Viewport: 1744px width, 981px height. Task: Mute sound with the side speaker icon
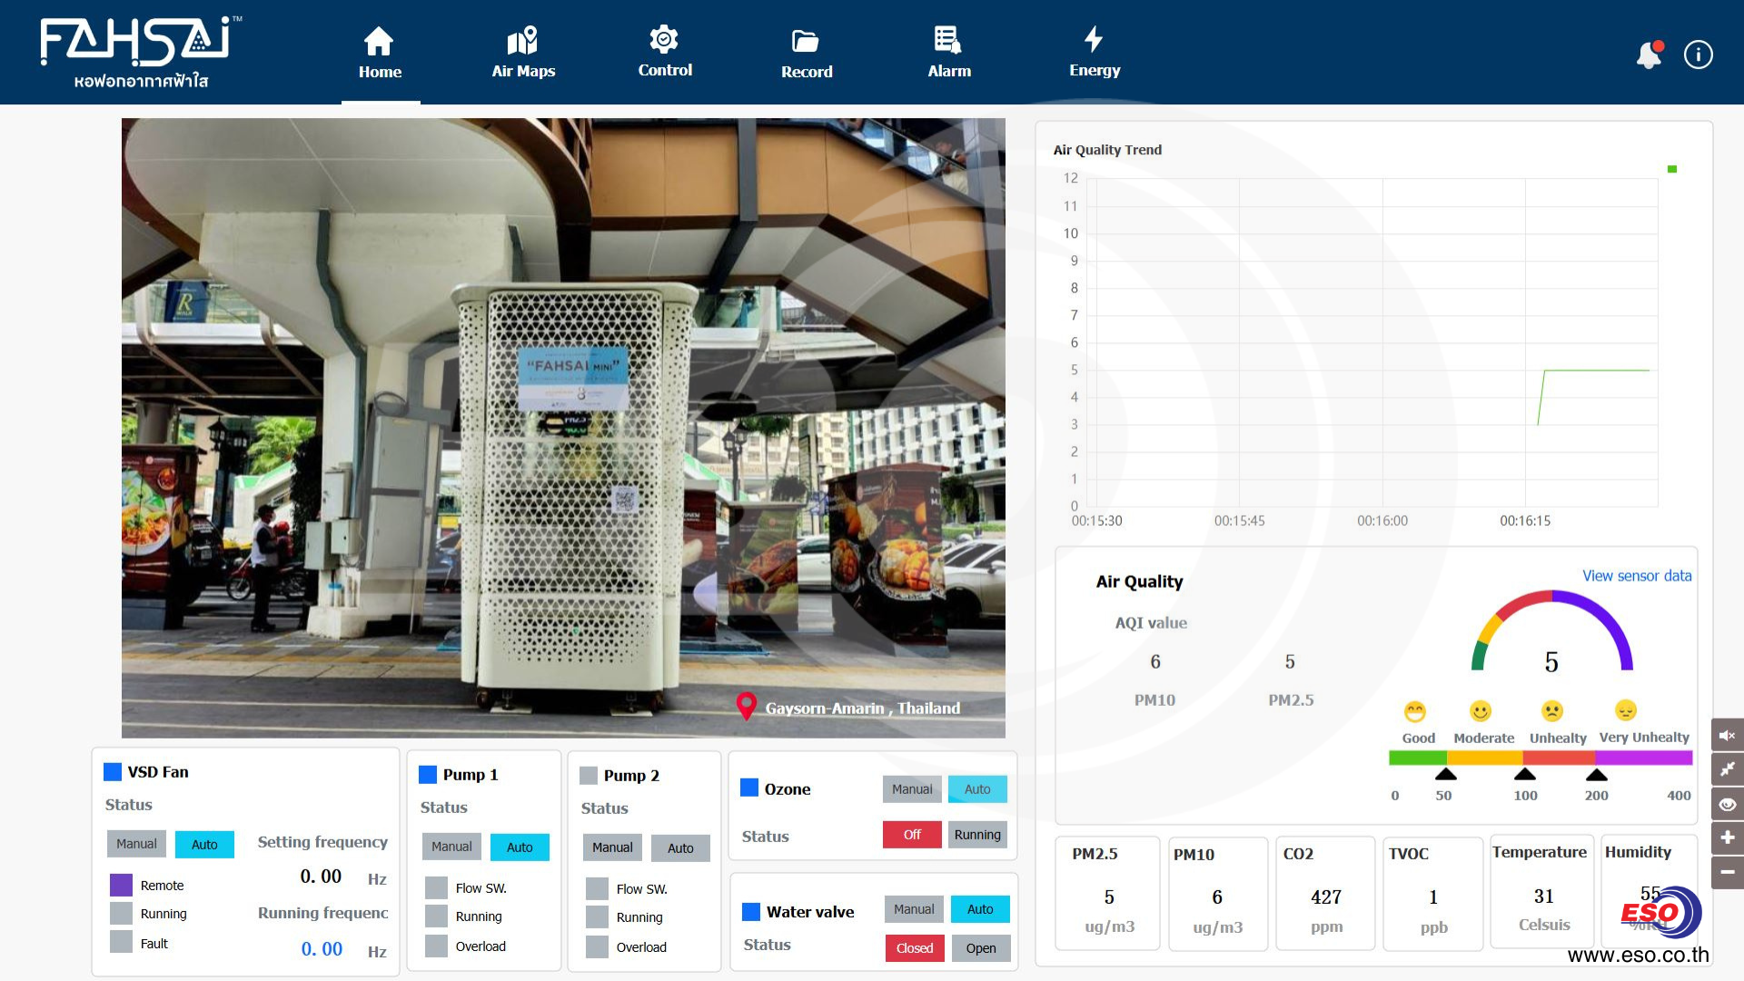point(1727,735)
